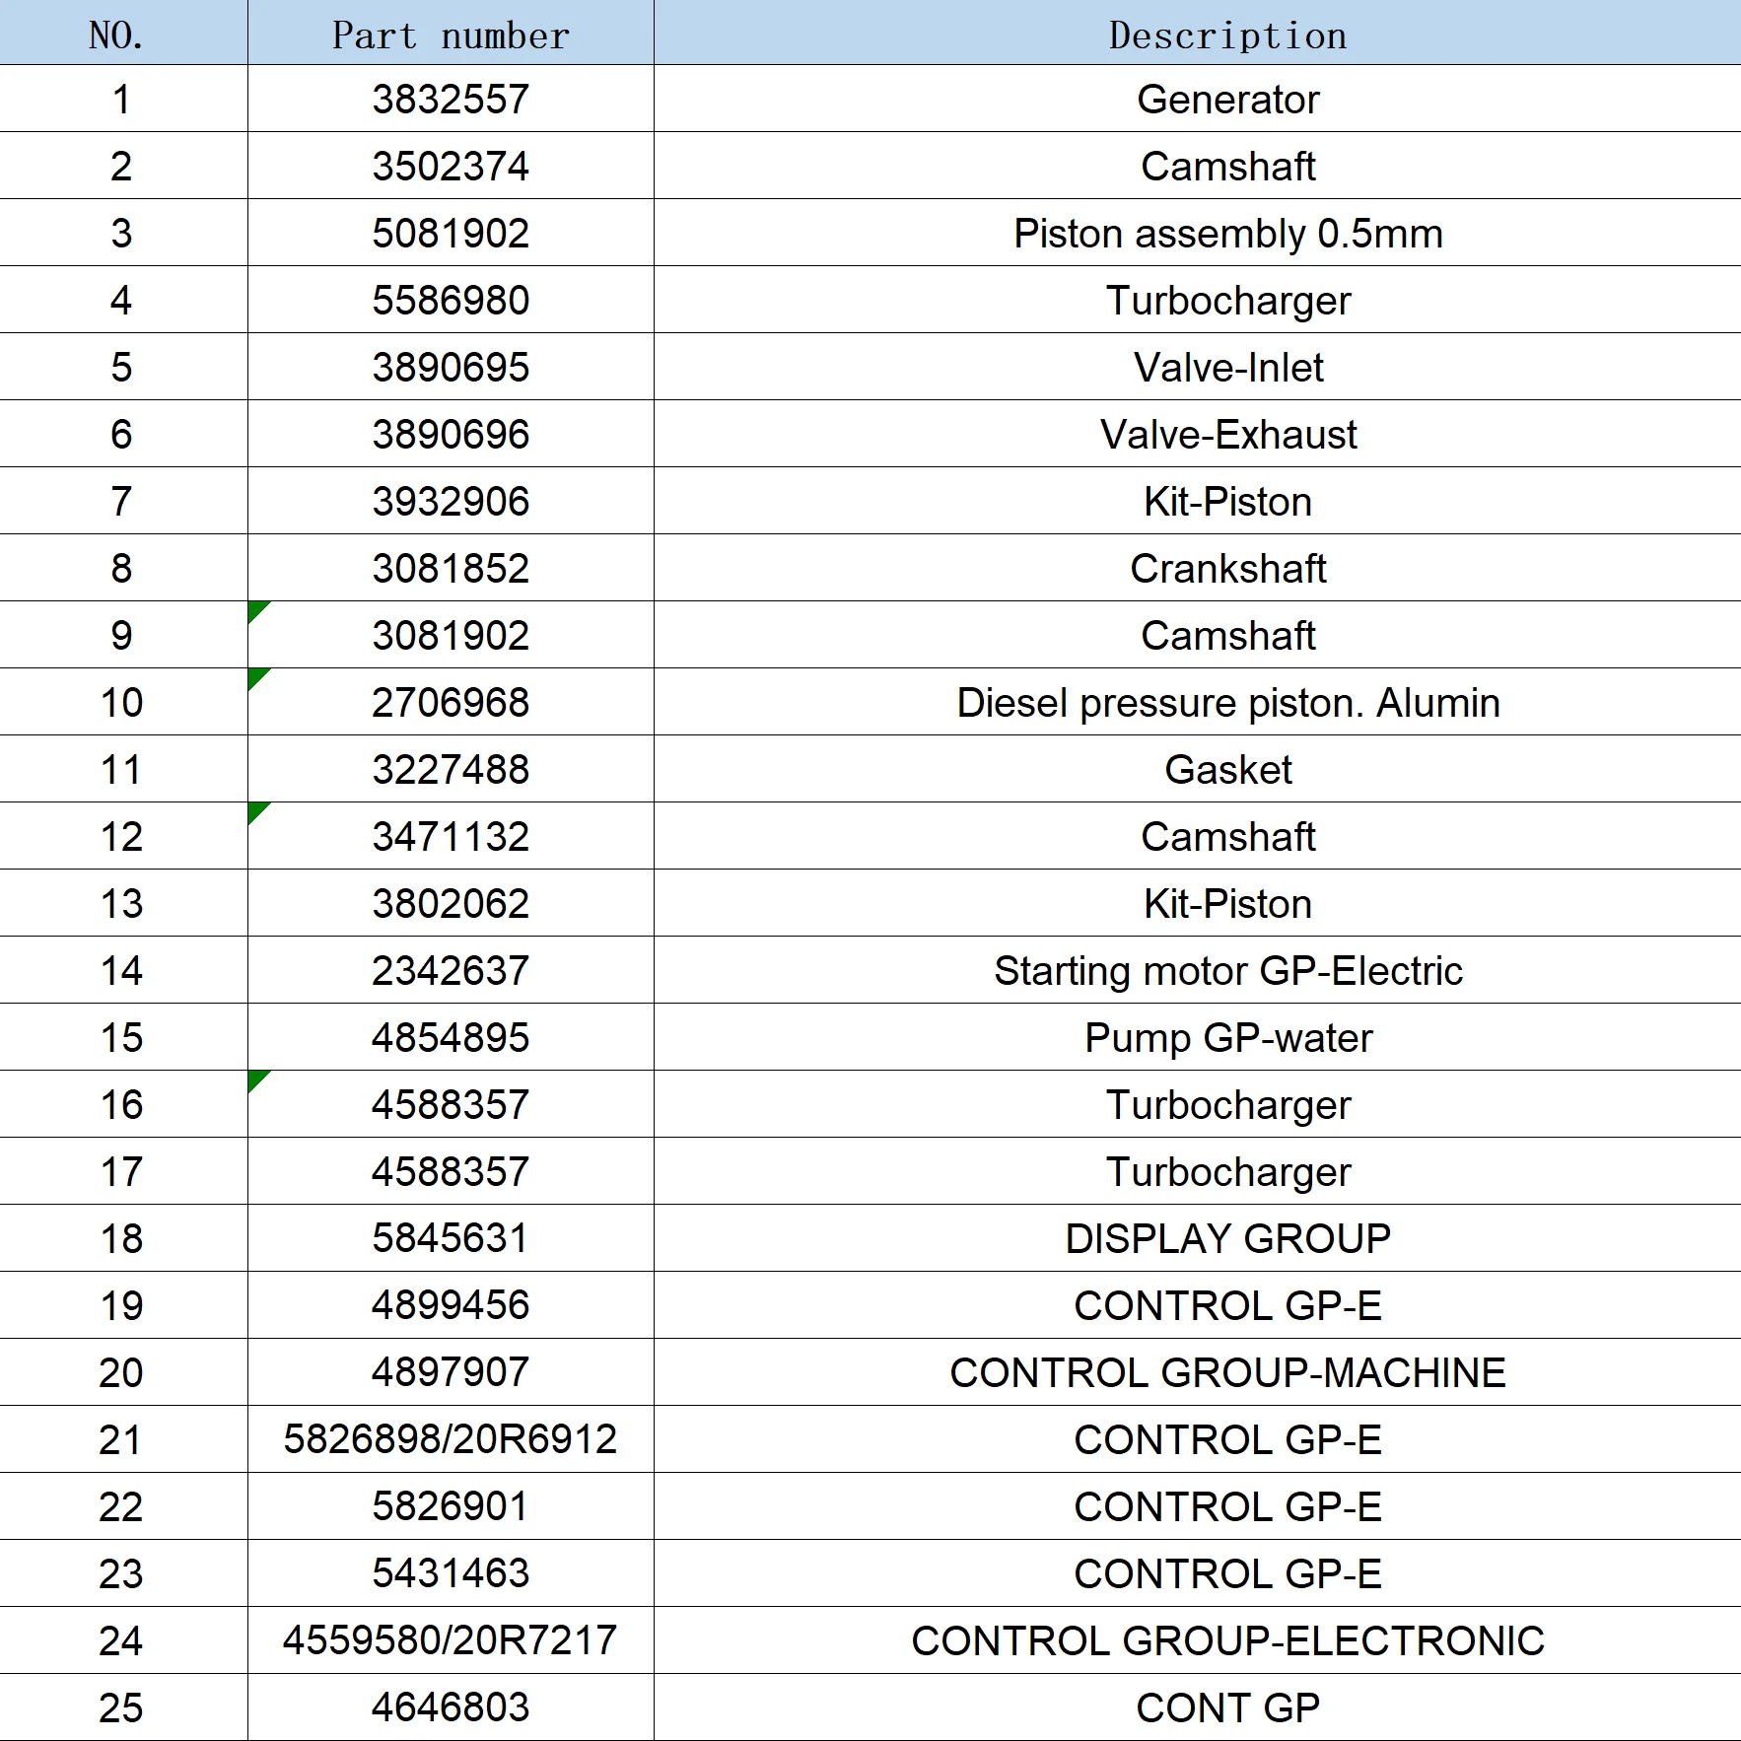This screenshot has height=1741, width=1741.
Task: Select the Crankshaft description cell
Action: [1197, 568]
